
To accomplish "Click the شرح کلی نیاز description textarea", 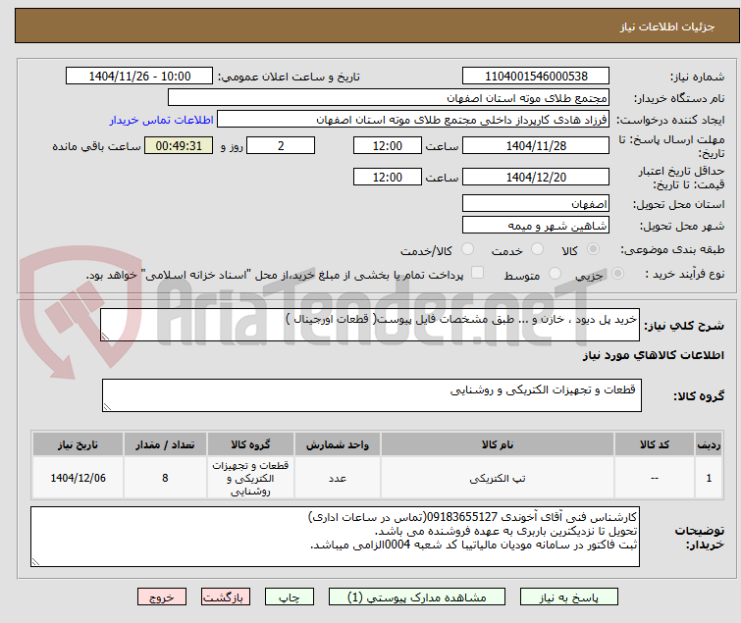I will point(370,325).
